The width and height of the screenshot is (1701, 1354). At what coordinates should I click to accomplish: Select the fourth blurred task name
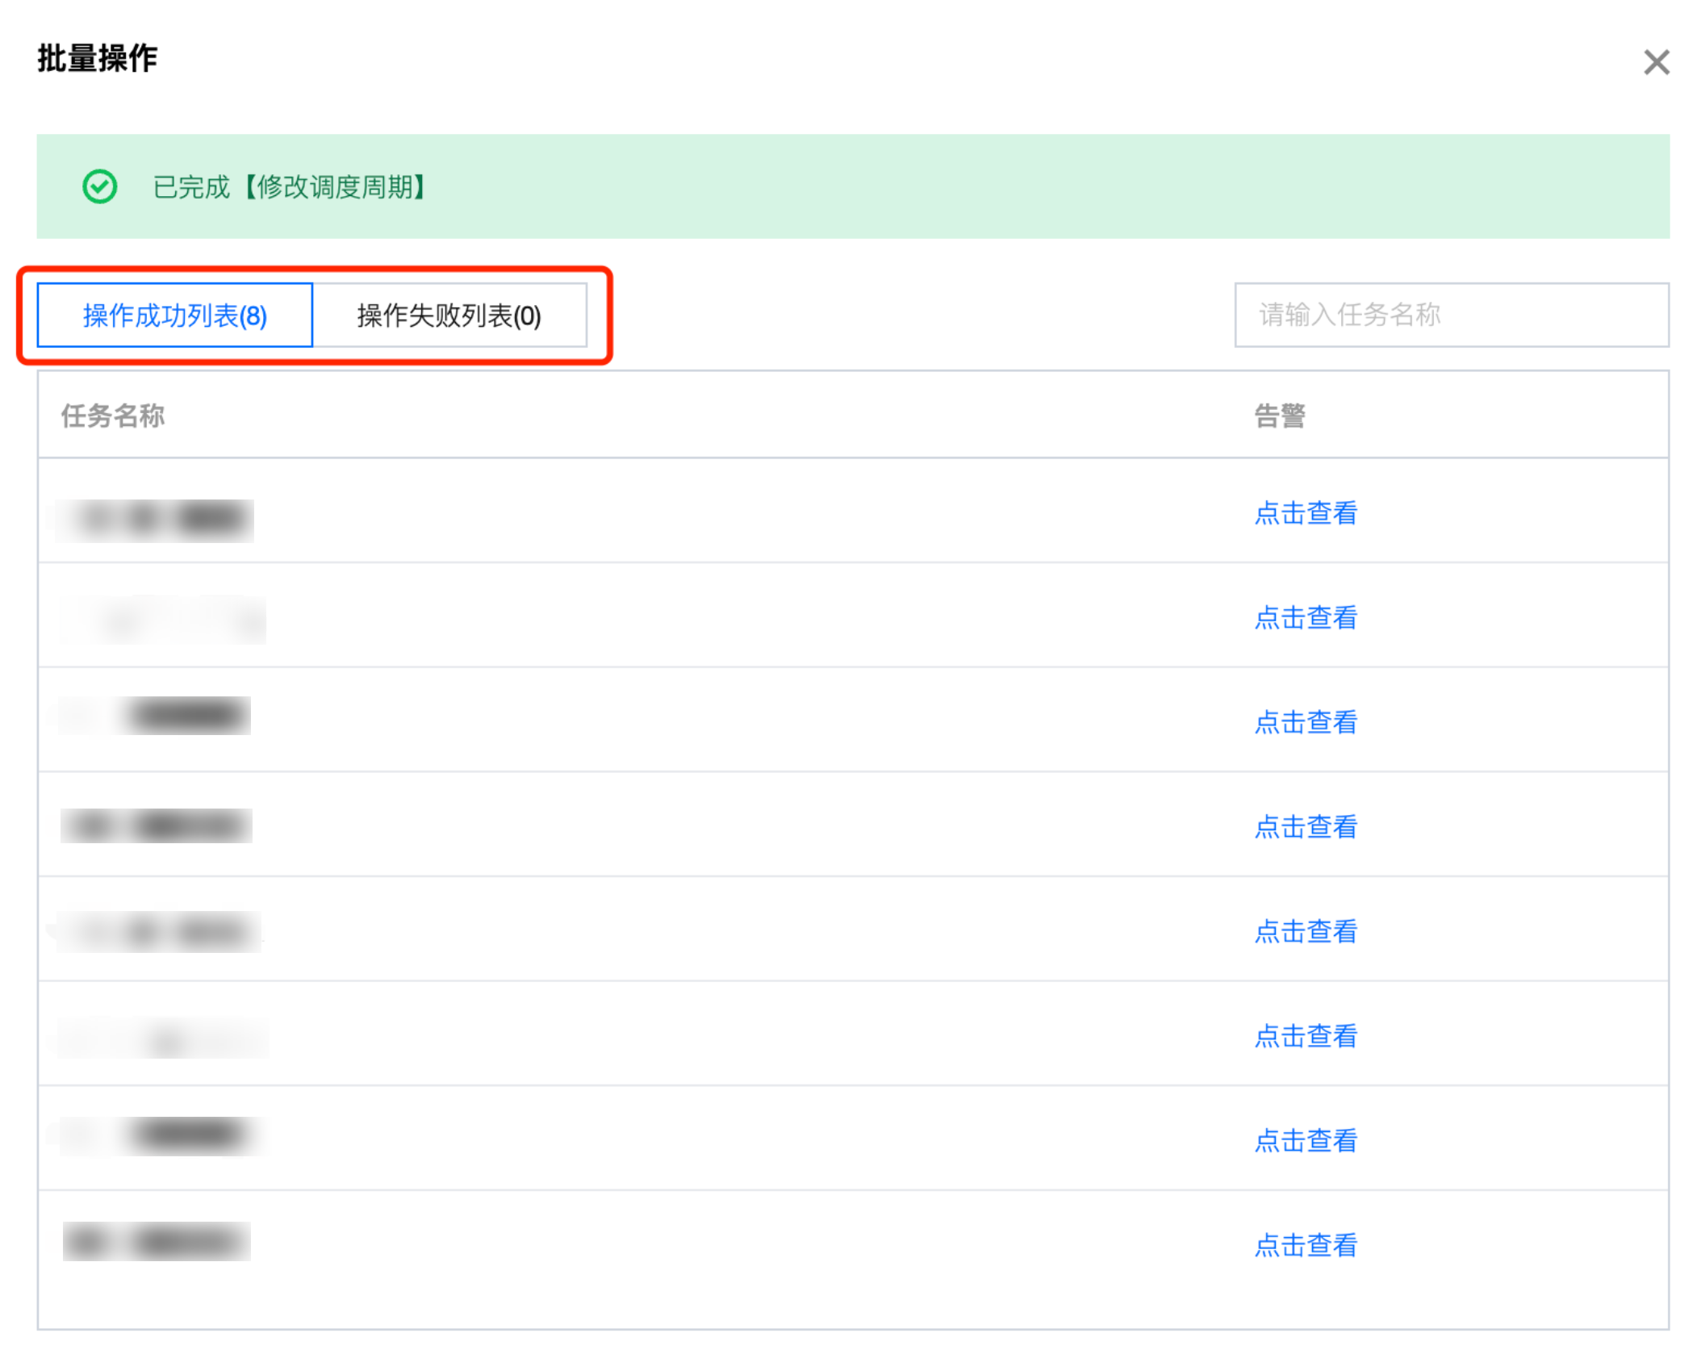(x=157, y=826)
